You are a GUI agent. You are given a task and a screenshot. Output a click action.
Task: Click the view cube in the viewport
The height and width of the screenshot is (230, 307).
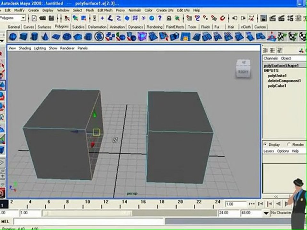243,69
